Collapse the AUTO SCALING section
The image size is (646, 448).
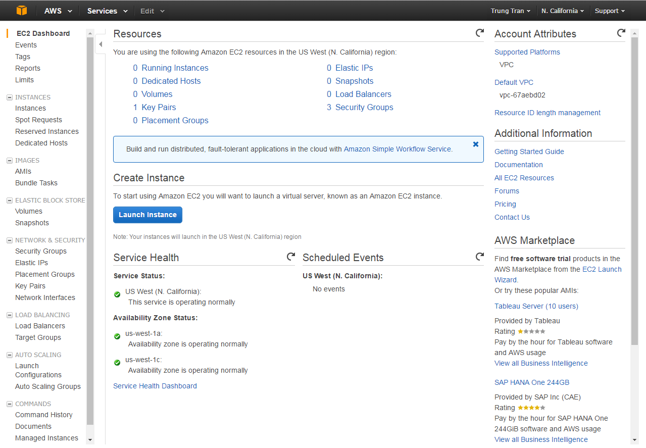10,355
